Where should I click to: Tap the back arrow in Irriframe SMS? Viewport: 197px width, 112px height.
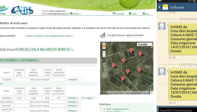point(160,7)
